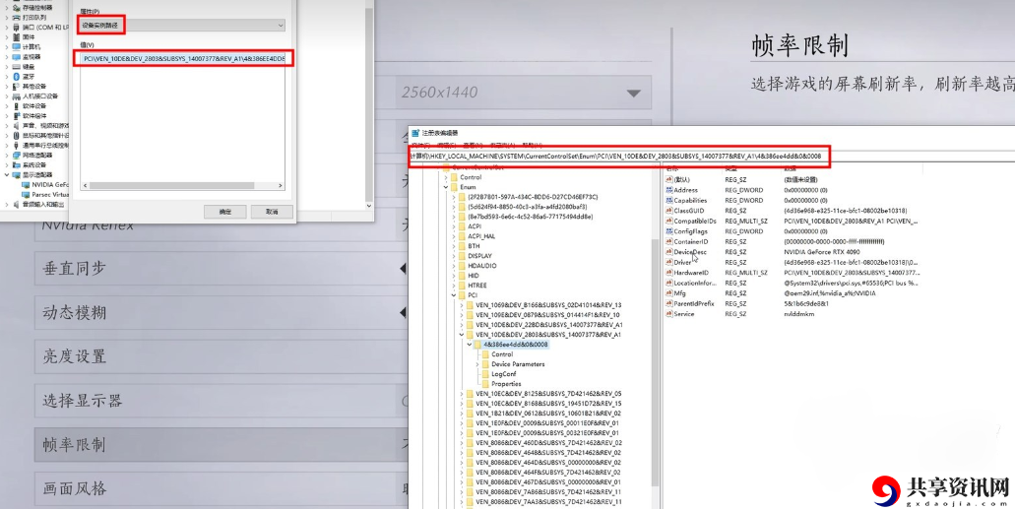This screenshot has height=510, width=1015.
Task: Click the HardwareID value icon
Action: (x=669, y=273)
